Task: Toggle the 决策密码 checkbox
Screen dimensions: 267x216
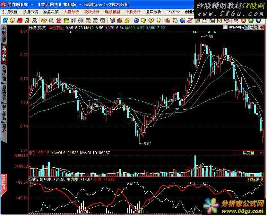Action: click(225, 27)
